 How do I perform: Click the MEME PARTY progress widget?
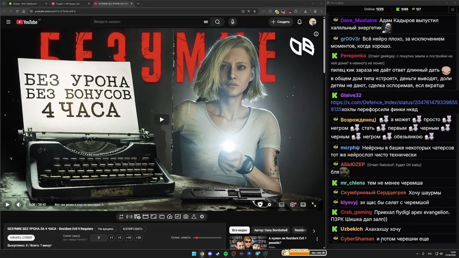pos(304,253)
